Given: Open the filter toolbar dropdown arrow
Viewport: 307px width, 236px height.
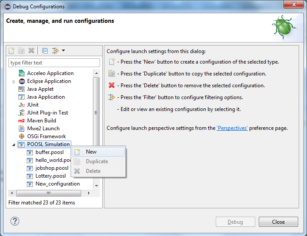Looking at the screenshot, I should 63,51.
